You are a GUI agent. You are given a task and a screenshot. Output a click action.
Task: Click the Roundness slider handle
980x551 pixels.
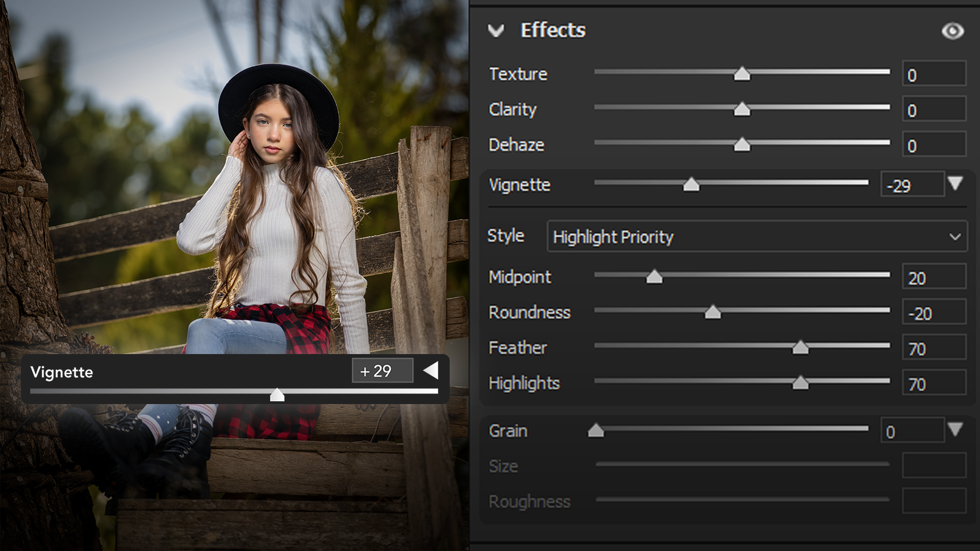click(x=713, y=312)
